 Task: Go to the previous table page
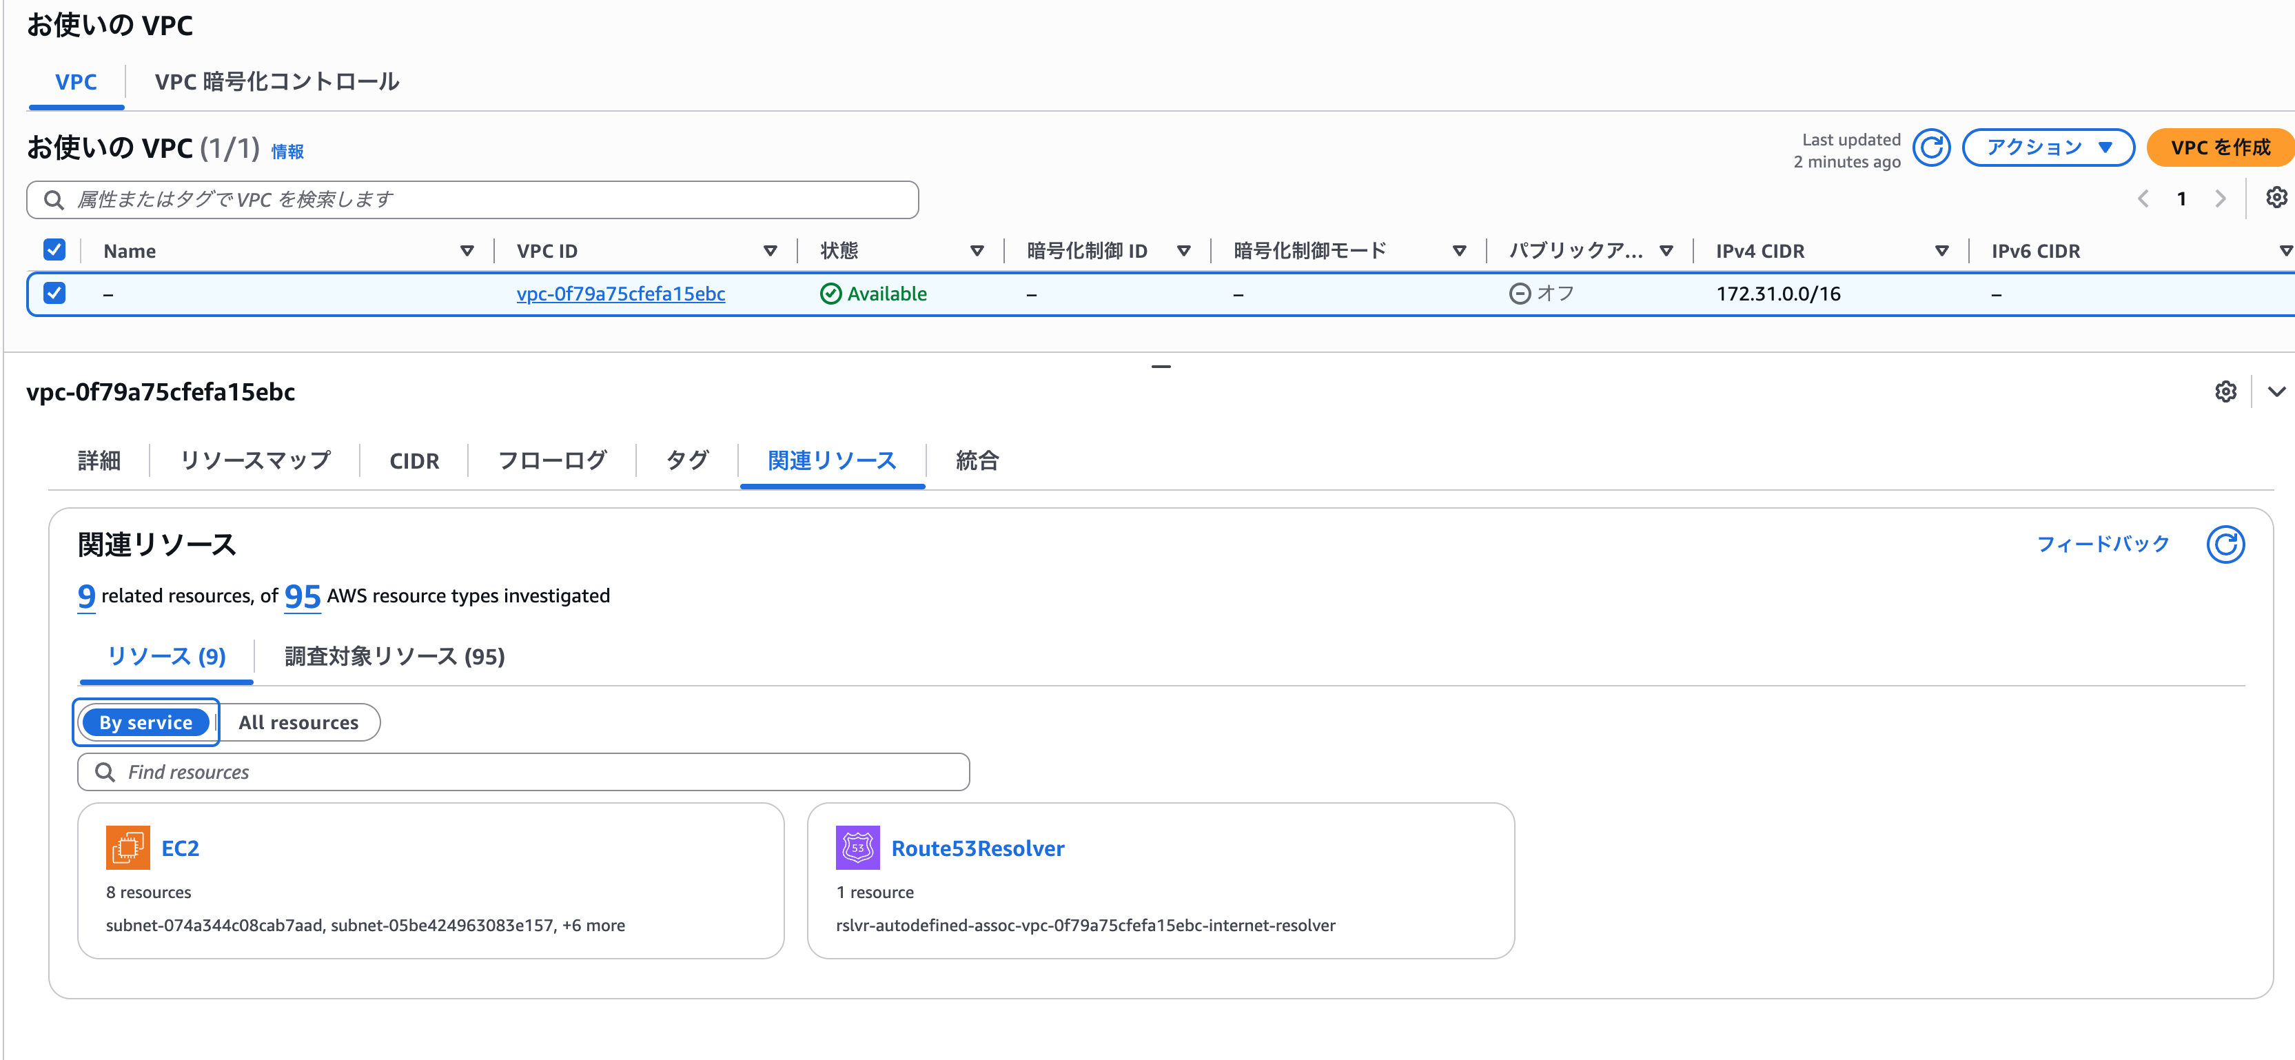pos(2143,198)
